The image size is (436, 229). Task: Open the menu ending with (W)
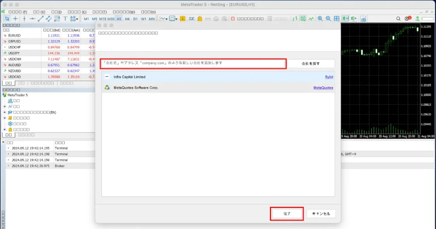coord(124,12)
